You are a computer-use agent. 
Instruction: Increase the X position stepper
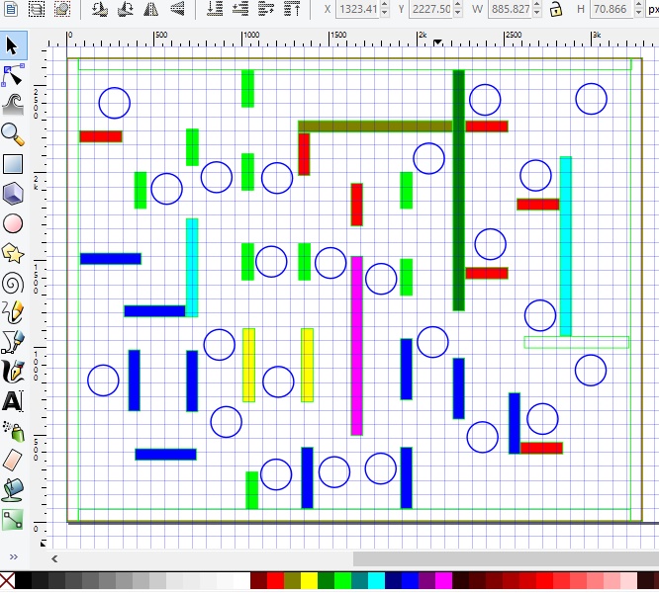pyautogui.click(x=385, y=5)
